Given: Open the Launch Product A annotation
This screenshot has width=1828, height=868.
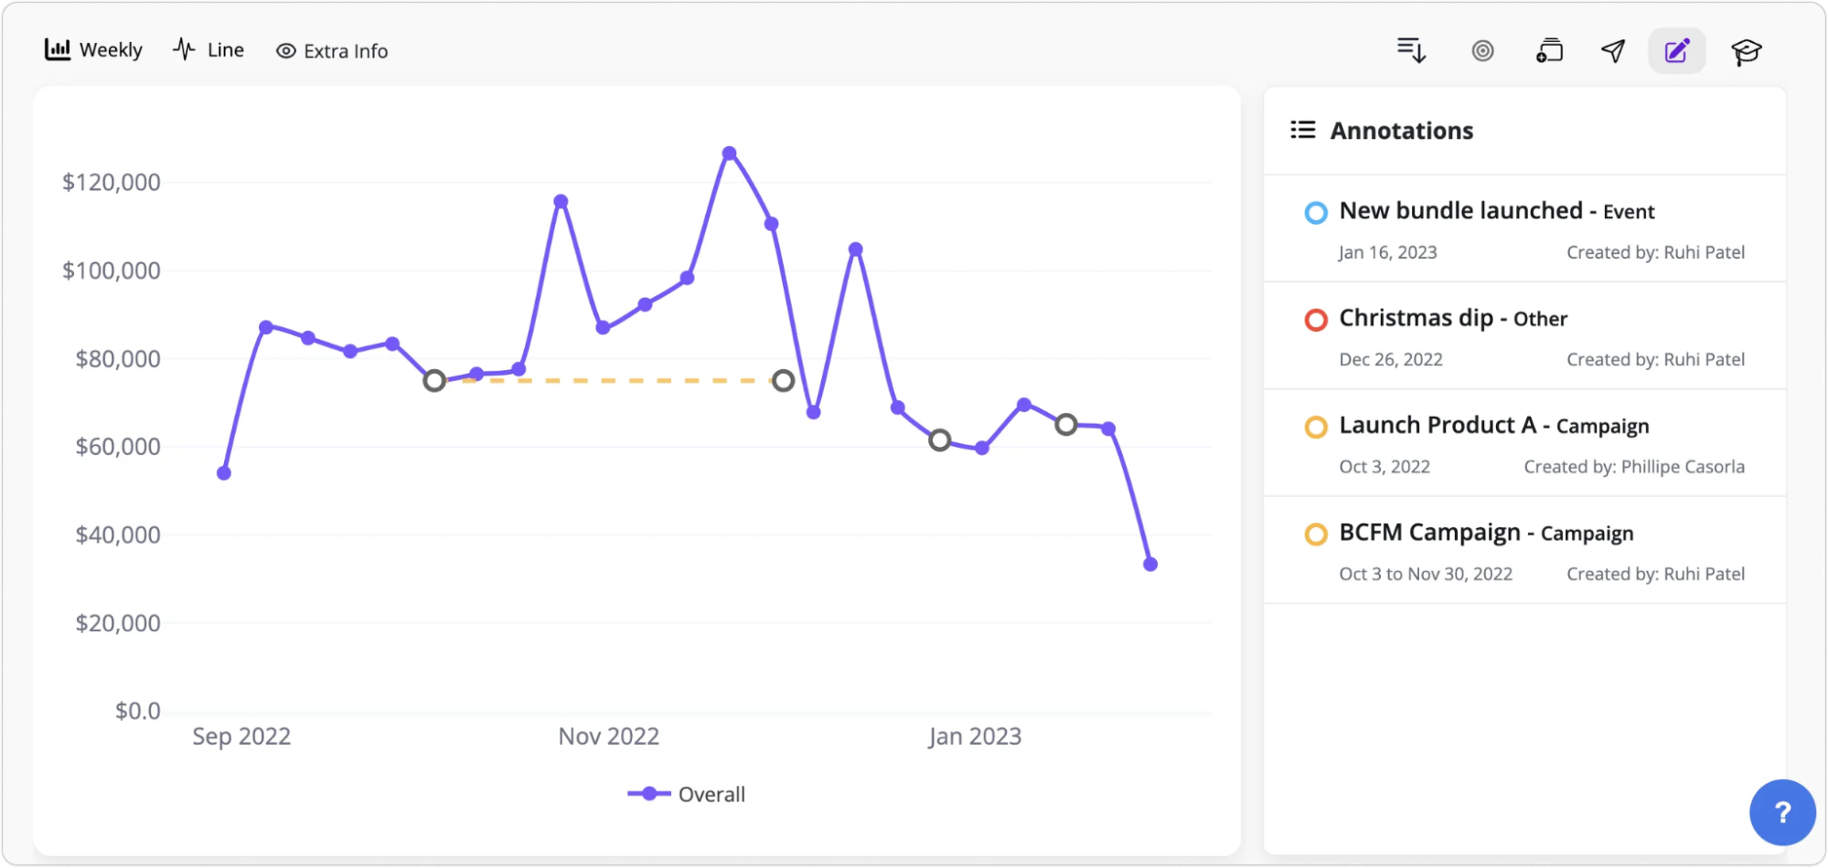Looking at the screenshot, I should coord(1493,425).
